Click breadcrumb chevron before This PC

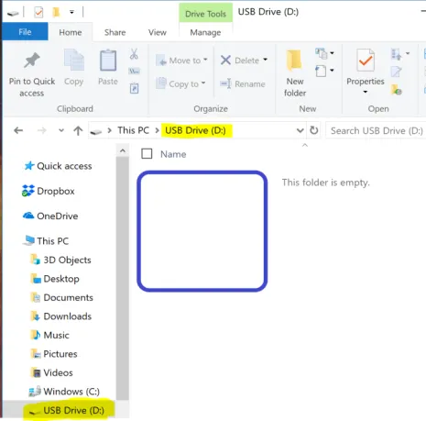coord(109,130)
